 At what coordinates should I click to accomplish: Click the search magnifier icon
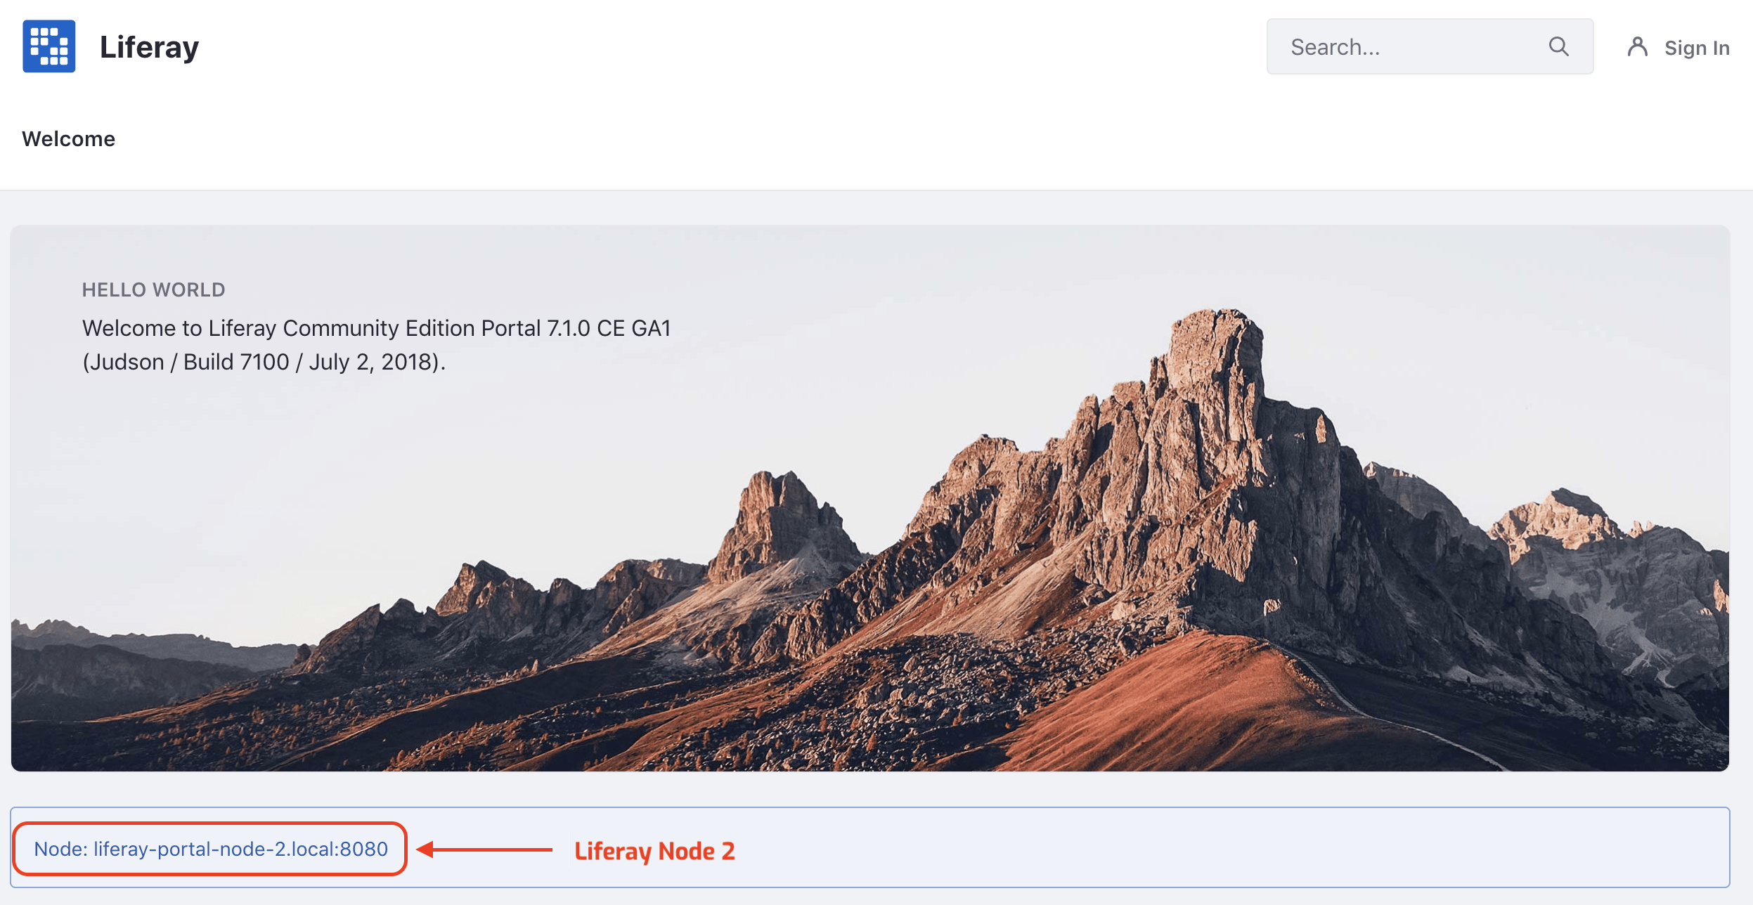(x=1558, y=46)
